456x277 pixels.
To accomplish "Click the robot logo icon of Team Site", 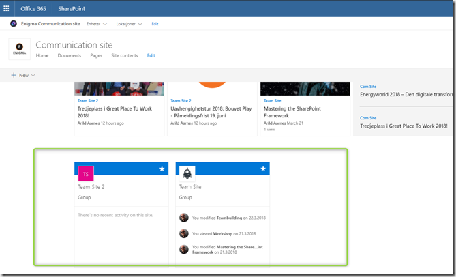I will pos(187,174).
